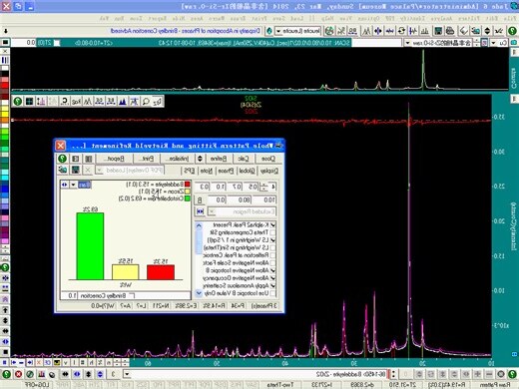Click the printer icon in the main toolbar
This screenshot has width=519, height=389.
click(450, 31)
